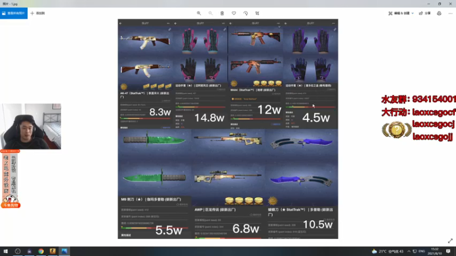Open the See more (three dots) menu

450,13
